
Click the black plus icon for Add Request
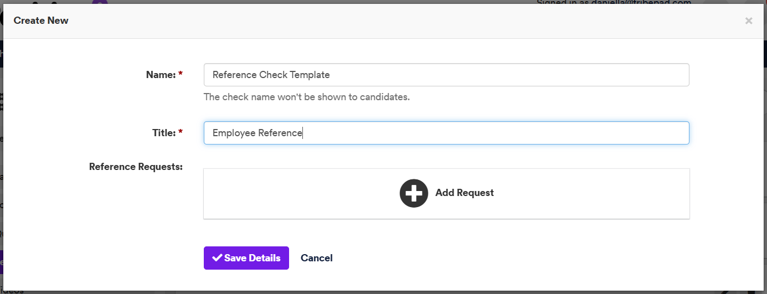coord(414,193)
